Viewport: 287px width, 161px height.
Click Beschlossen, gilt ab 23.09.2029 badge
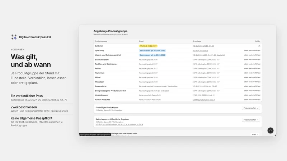click(152, 55)
